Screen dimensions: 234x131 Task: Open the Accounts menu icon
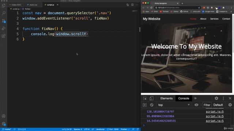click(4, 116)
